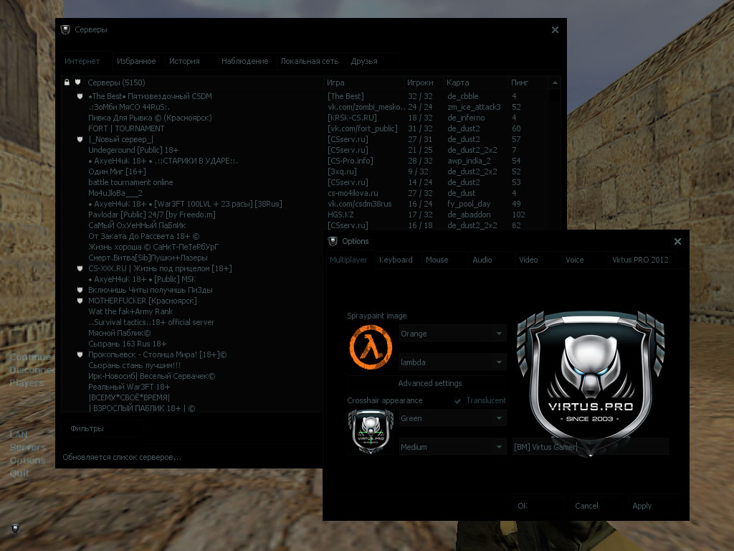Image resolution: width=734 pixels, height=551 pixels.
Task: Open the Наблюдение tab
Action: (245, 62)
